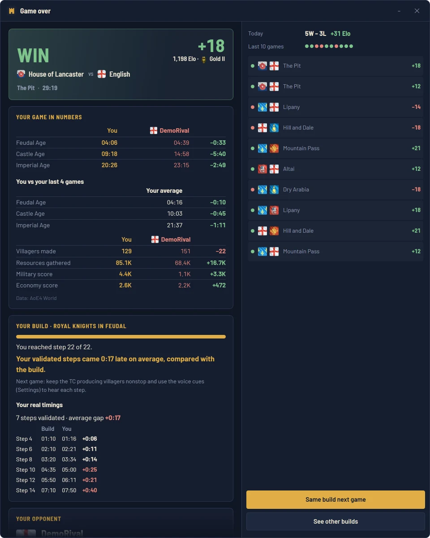The width and height of the screenshot is (430, 538).
Task: Minimize the Game over window
Action: tap(400, 11)
